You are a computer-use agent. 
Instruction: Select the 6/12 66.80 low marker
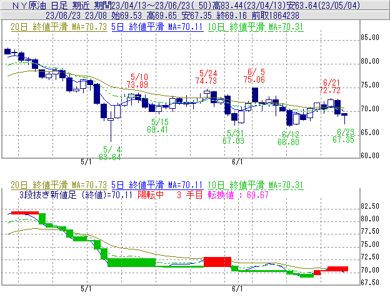pos(289,138)
